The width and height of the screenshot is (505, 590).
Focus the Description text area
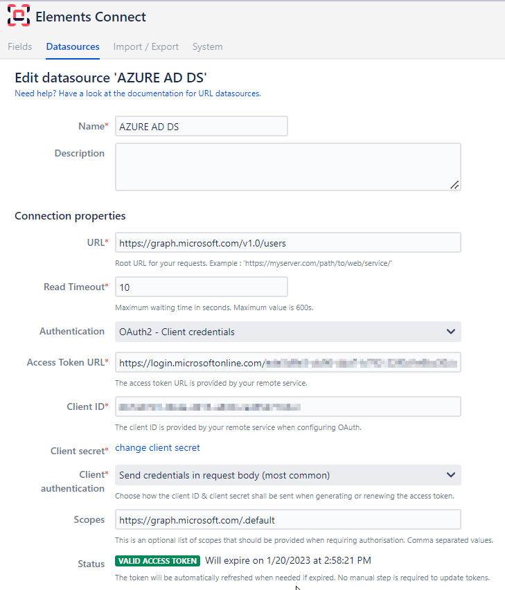287,166
